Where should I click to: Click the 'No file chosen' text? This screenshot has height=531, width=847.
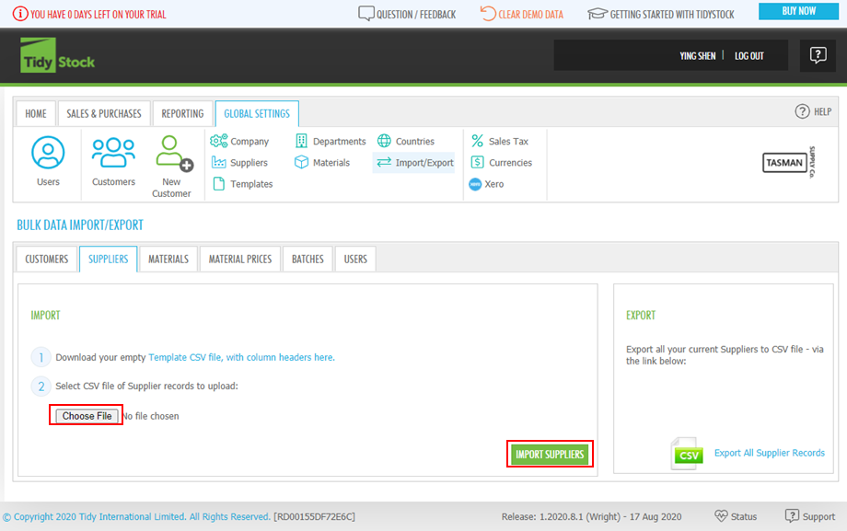[151, 416]
